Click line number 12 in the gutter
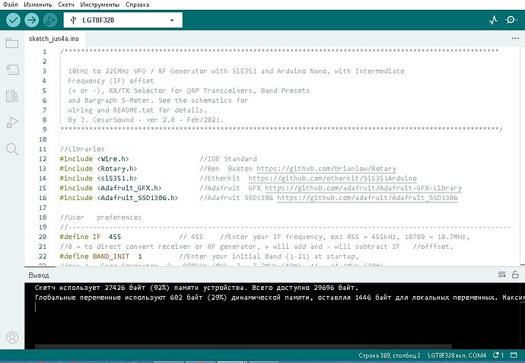 pos(43,159)
